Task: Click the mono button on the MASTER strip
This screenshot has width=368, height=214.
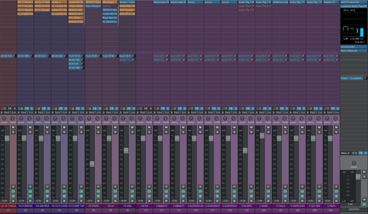Action: [x=364, y=199]
